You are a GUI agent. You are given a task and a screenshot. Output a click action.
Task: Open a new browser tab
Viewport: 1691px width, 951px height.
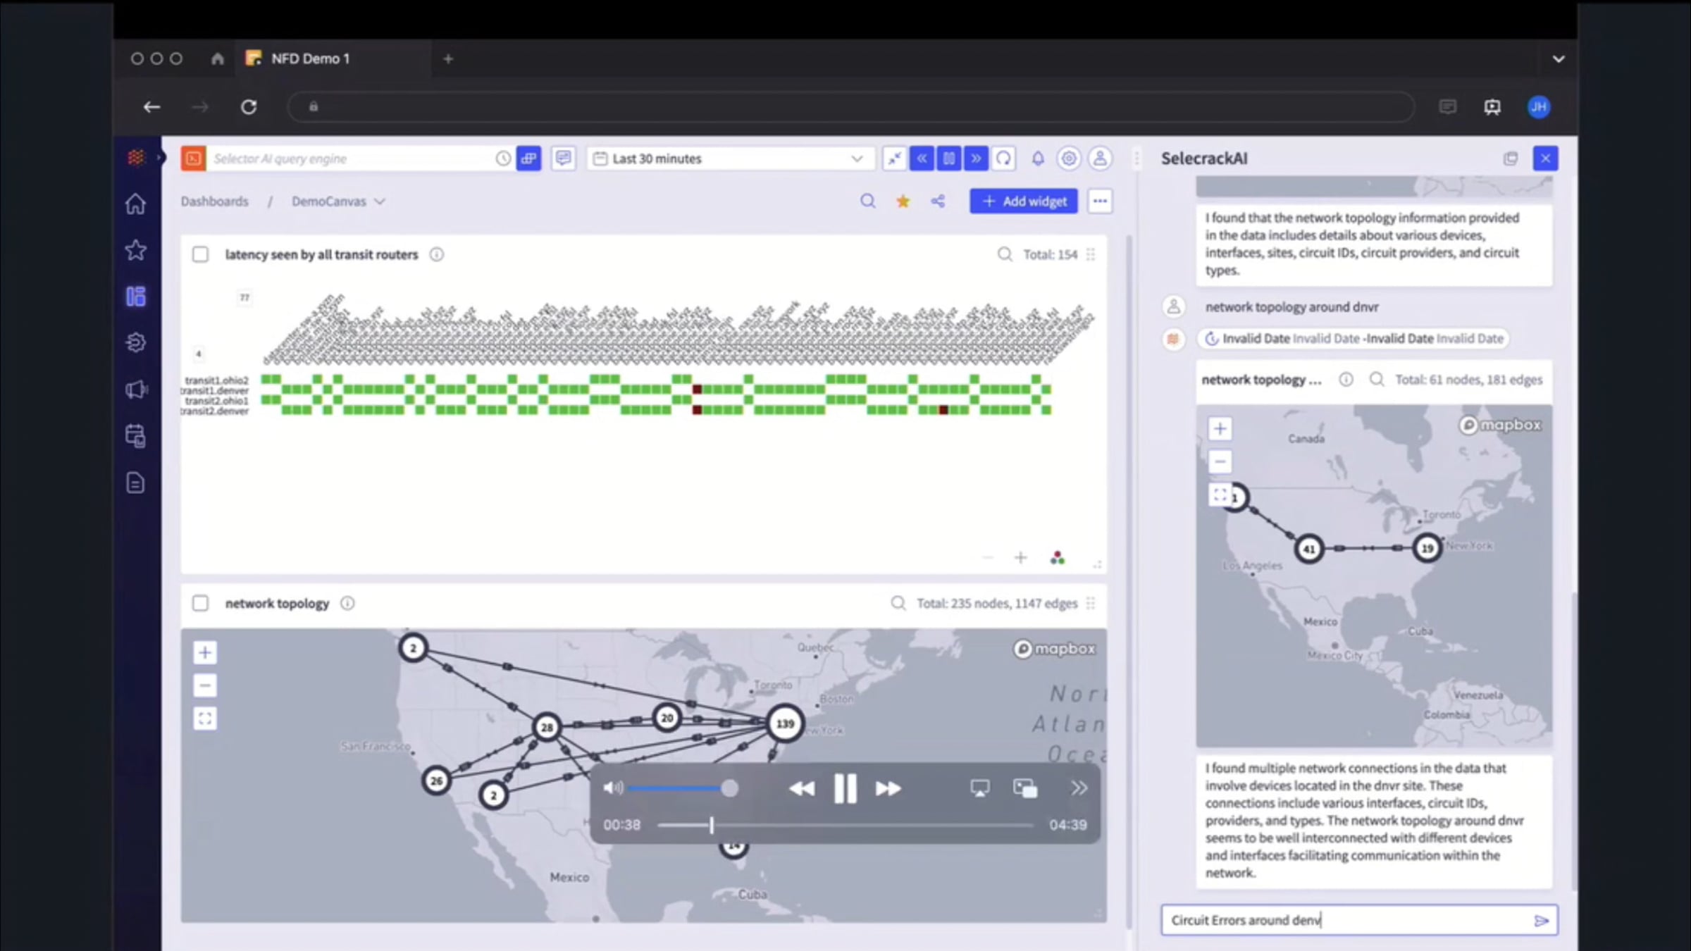pyautogui.click(x=448, y=59)
